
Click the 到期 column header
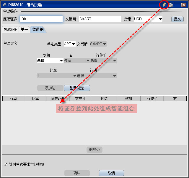click(x=128, y=98)
